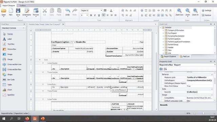Screen dimensions: 217x122
Task: Pick font color with the A icon
Action: tap(111, 11)
